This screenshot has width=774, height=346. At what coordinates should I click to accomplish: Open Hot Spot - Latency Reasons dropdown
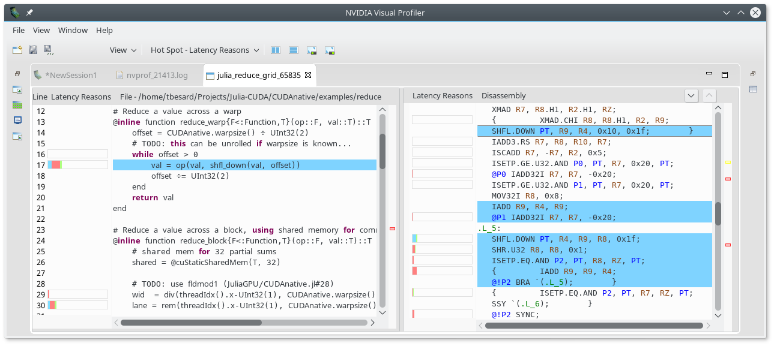click(205, 50)
